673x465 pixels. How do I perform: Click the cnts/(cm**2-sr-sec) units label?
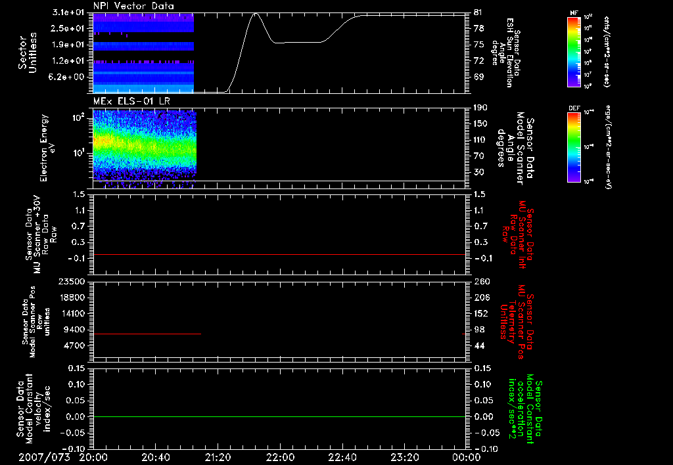(607, 52)
